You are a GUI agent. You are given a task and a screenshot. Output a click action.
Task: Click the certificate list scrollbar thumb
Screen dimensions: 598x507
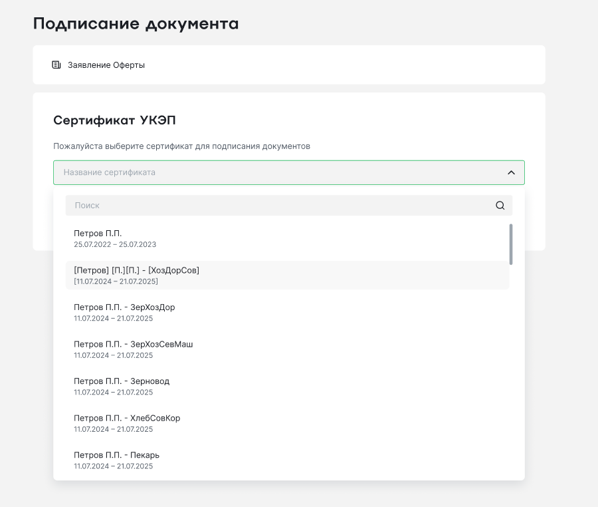510,244
